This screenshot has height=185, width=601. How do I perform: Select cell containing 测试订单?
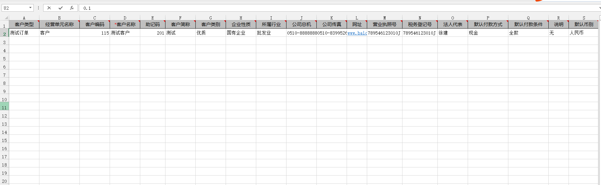(x=24, y=33)
